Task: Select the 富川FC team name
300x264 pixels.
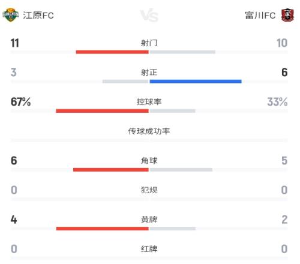Action: click(260, 16)
